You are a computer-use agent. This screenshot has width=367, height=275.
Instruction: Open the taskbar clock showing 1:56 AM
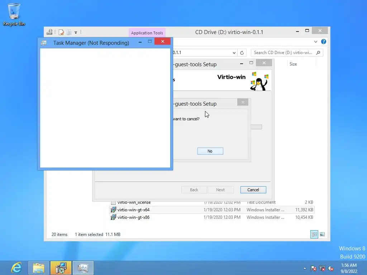pyautogui.click(x=349, y=268)
